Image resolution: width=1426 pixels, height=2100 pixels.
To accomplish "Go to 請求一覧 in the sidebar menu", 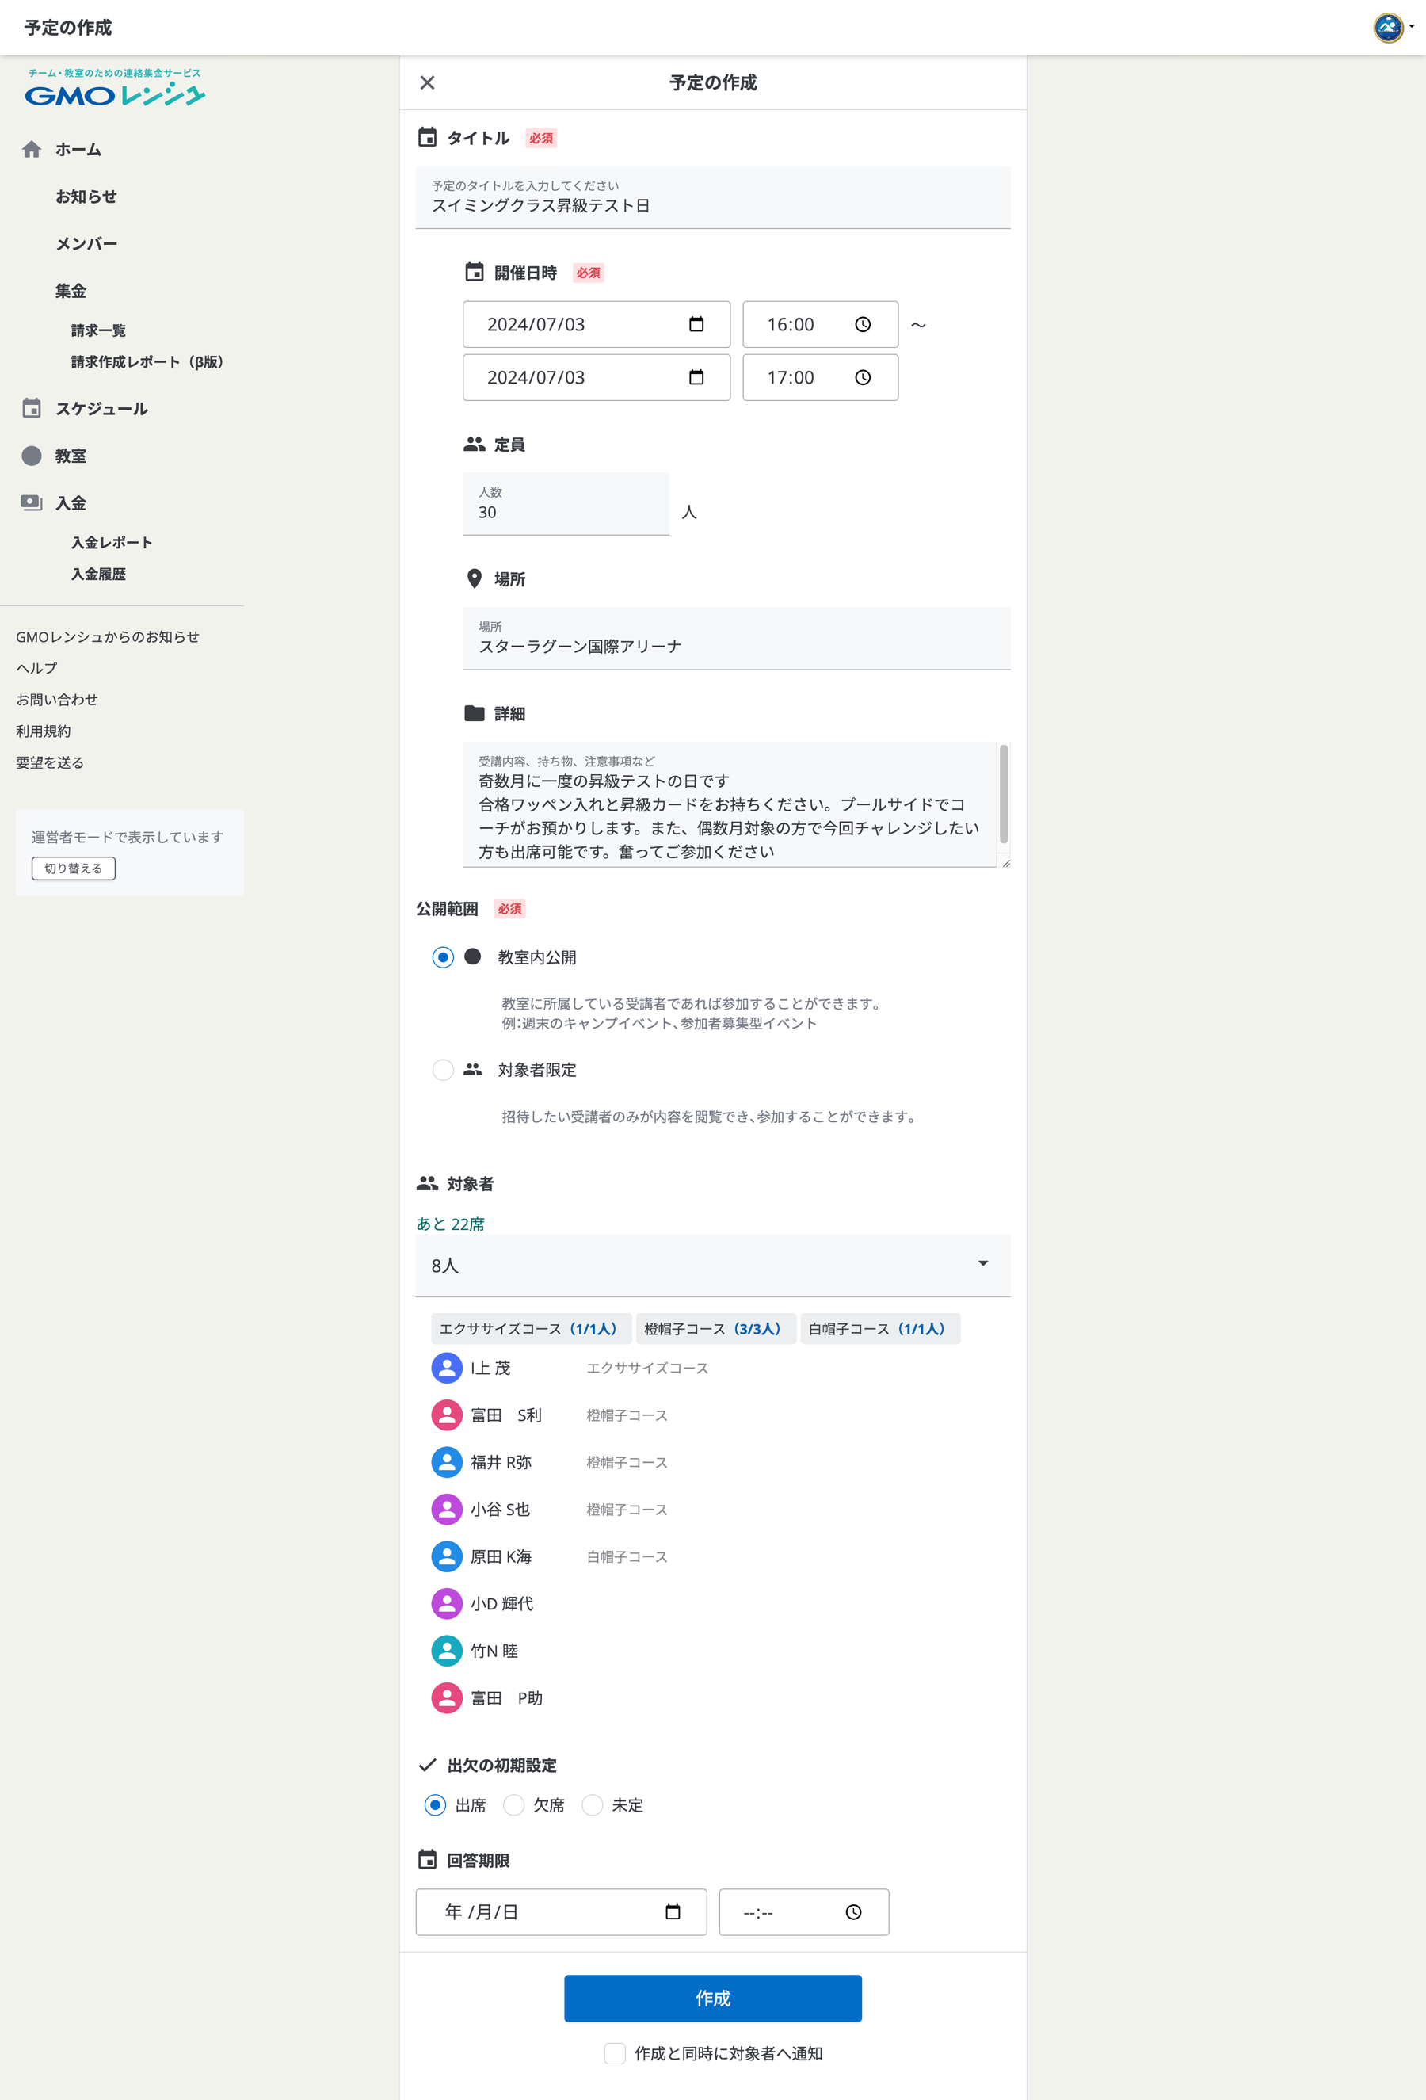I will pos(99,330).
